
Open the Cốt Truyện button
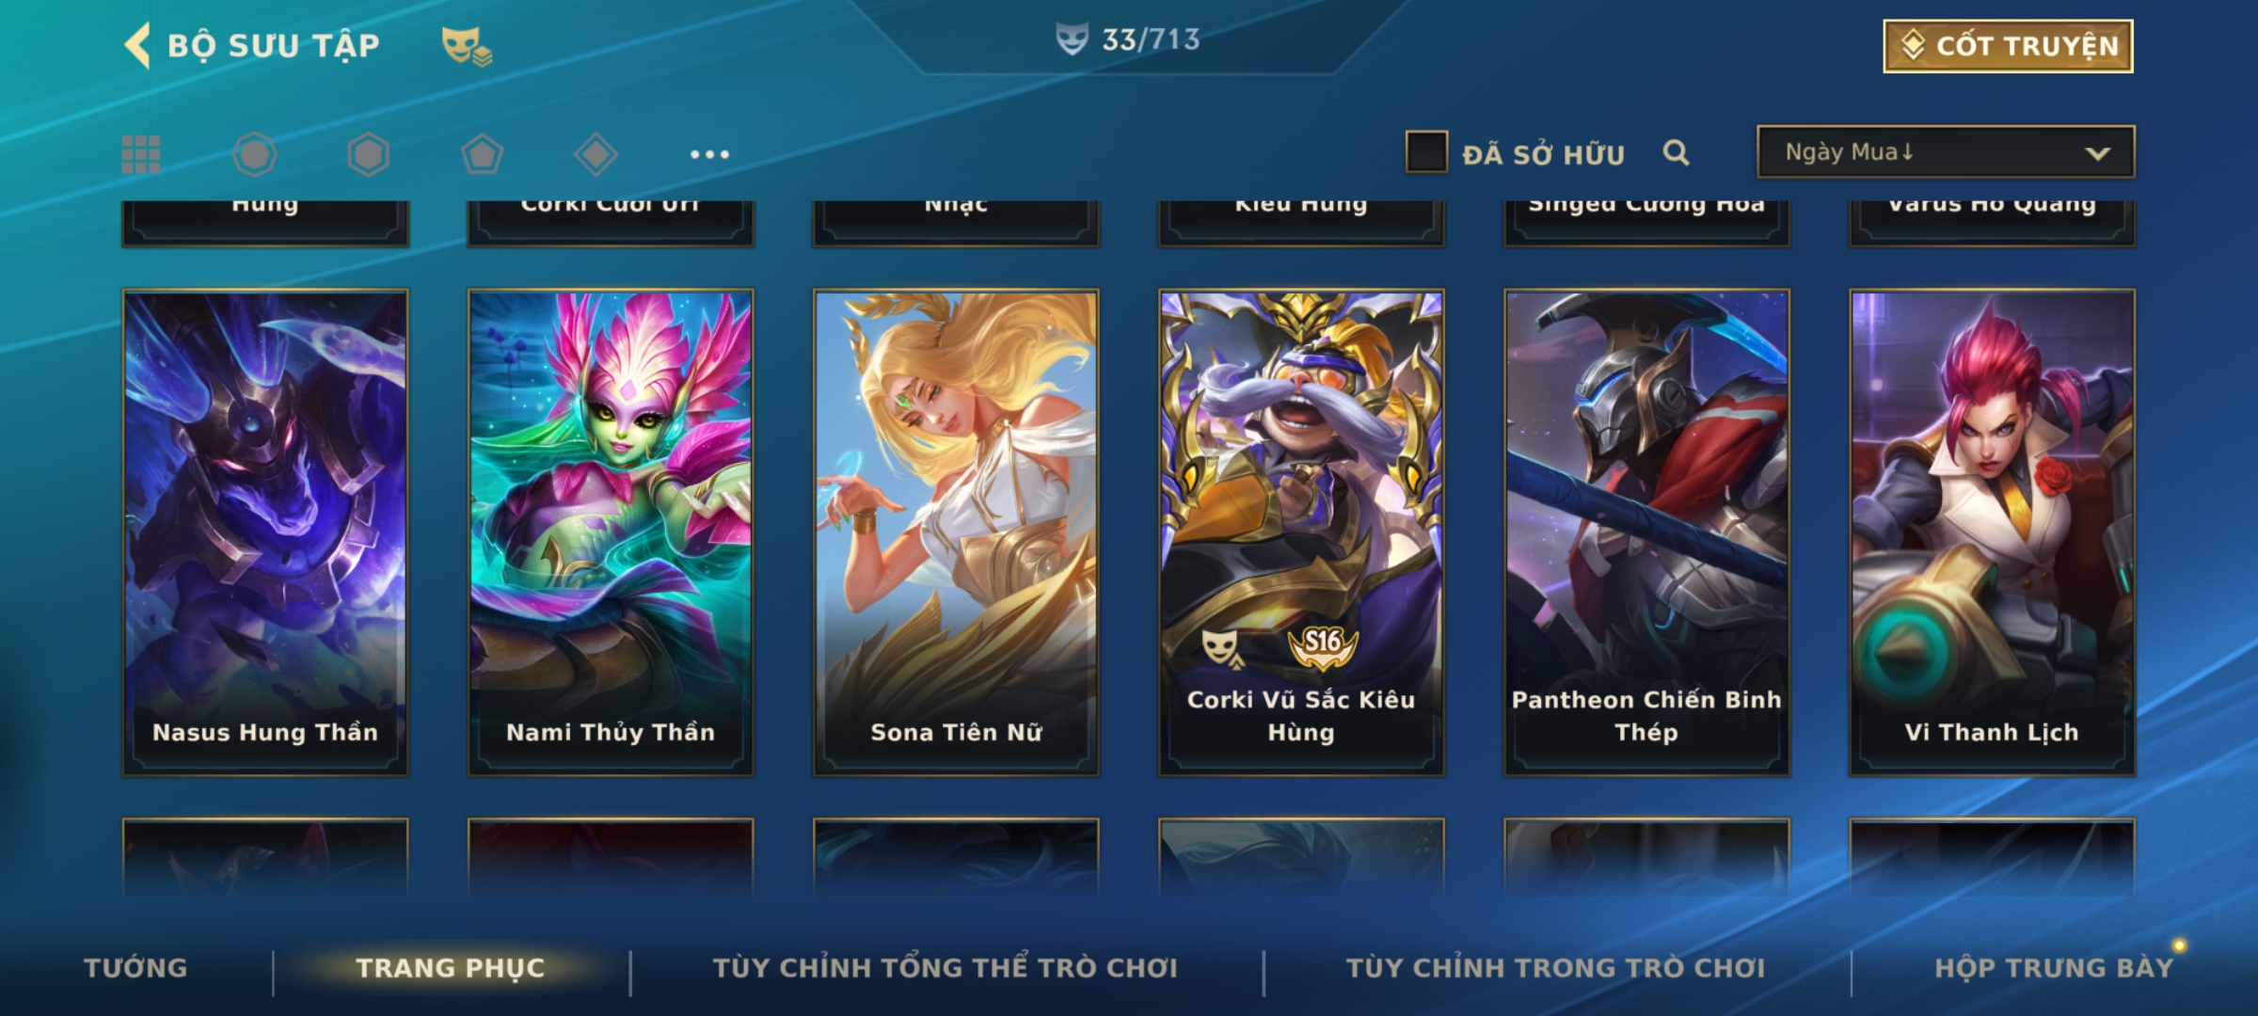2008,46
